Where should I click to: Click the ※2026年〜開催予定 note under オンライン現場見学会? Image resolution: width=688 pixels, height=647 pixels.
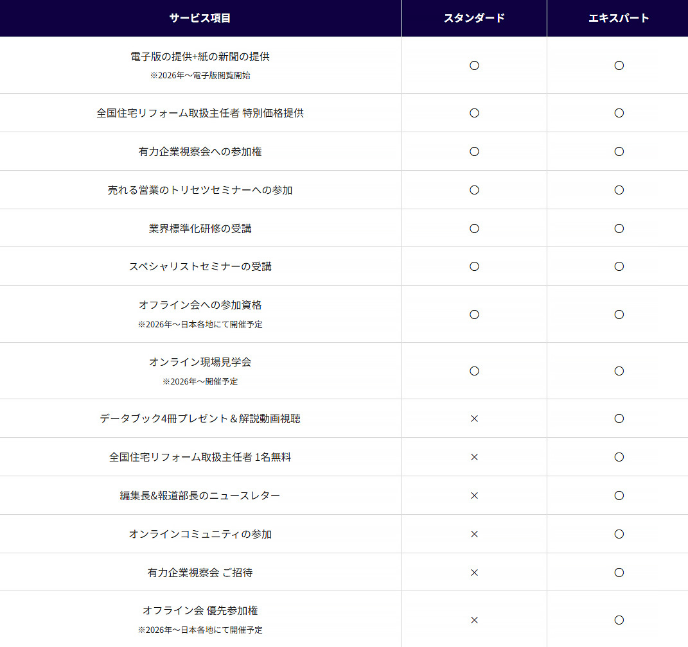click(200, 381)
